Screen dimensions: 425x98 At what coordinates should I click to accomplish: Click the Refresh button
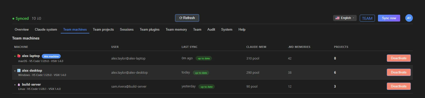187,18
